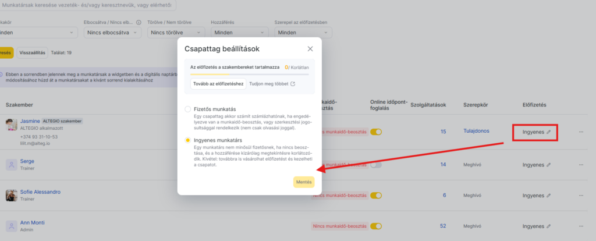Image resolution: width=596 pixels, height=241 pixels.
Task: Click the Mentés button
Action: [x=304, y=182]
